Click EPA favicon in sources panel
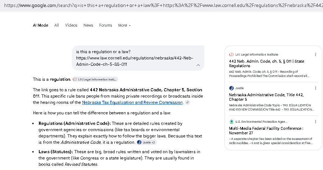Viewport: 323px width, 170px height. pyautogui.click(x=231, y=122)
